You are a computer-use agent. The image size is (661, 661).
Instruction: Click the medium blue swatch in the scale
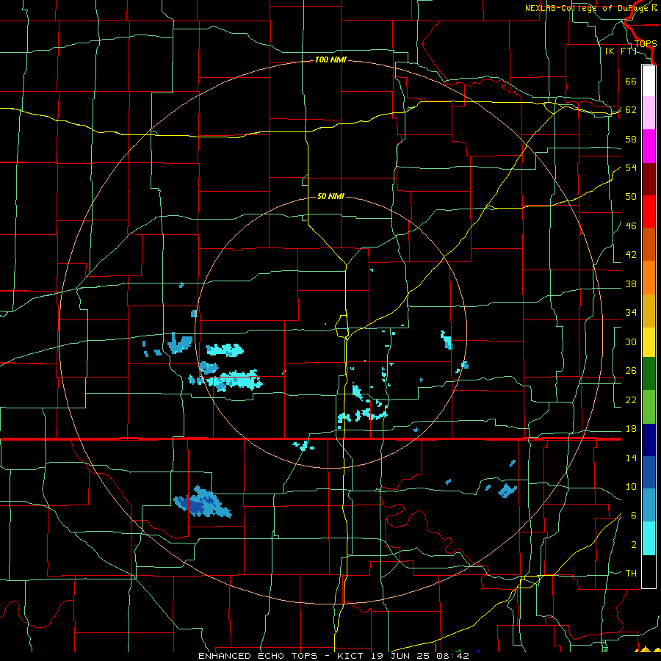[x=649, y=472]
